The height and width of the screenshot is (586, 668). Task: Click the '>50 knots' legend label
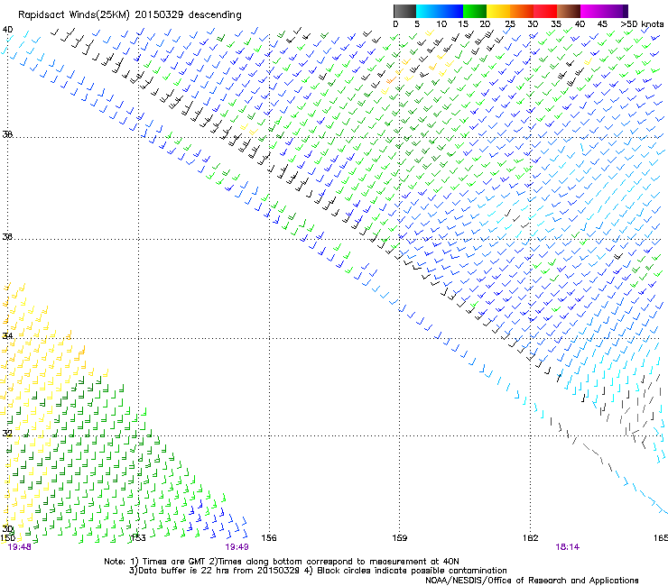coord(642,24)
